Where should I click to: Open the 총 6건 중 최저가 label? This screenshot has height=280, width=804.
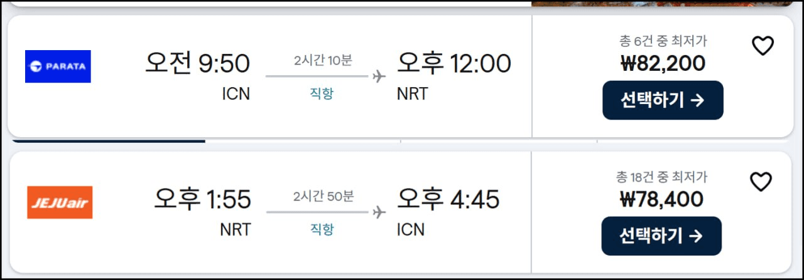(663, 41)
